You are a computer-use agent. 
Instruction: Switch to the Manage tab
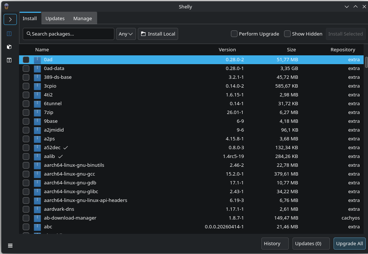pyautogui.click(x=82, y=18)
